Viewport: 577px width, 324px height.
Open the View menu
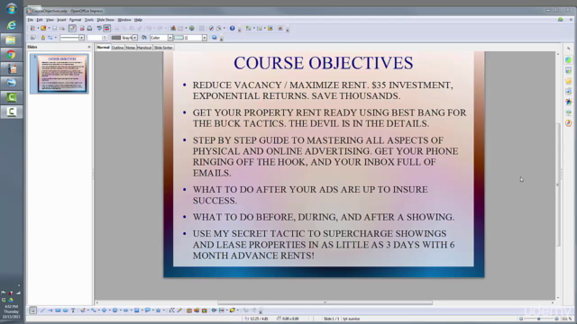(x=50, y=20)
